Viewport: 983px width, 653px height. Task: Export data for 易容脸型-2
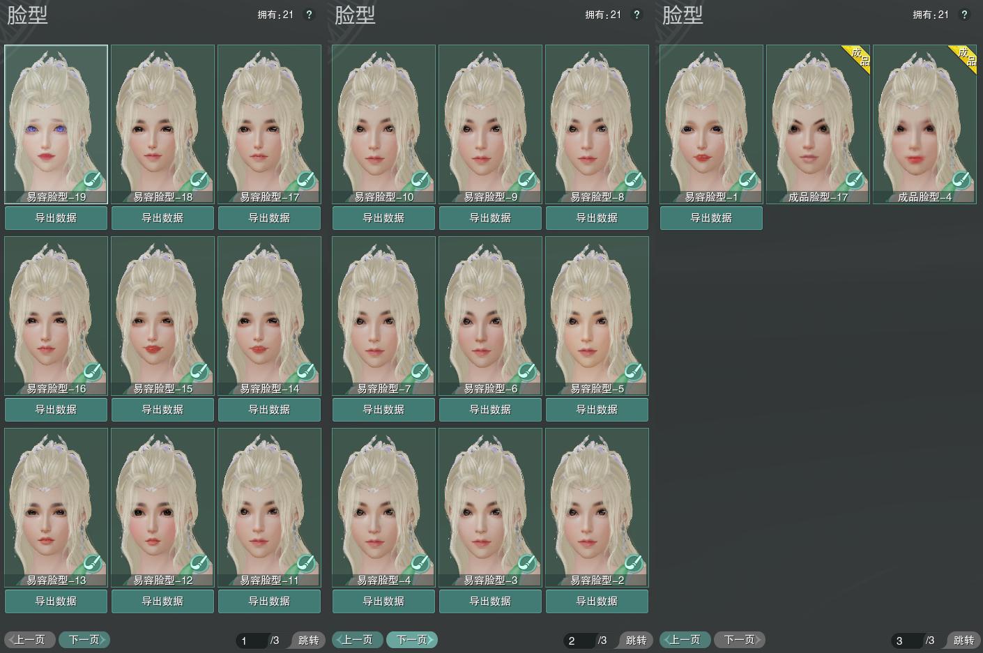point(597,601)
